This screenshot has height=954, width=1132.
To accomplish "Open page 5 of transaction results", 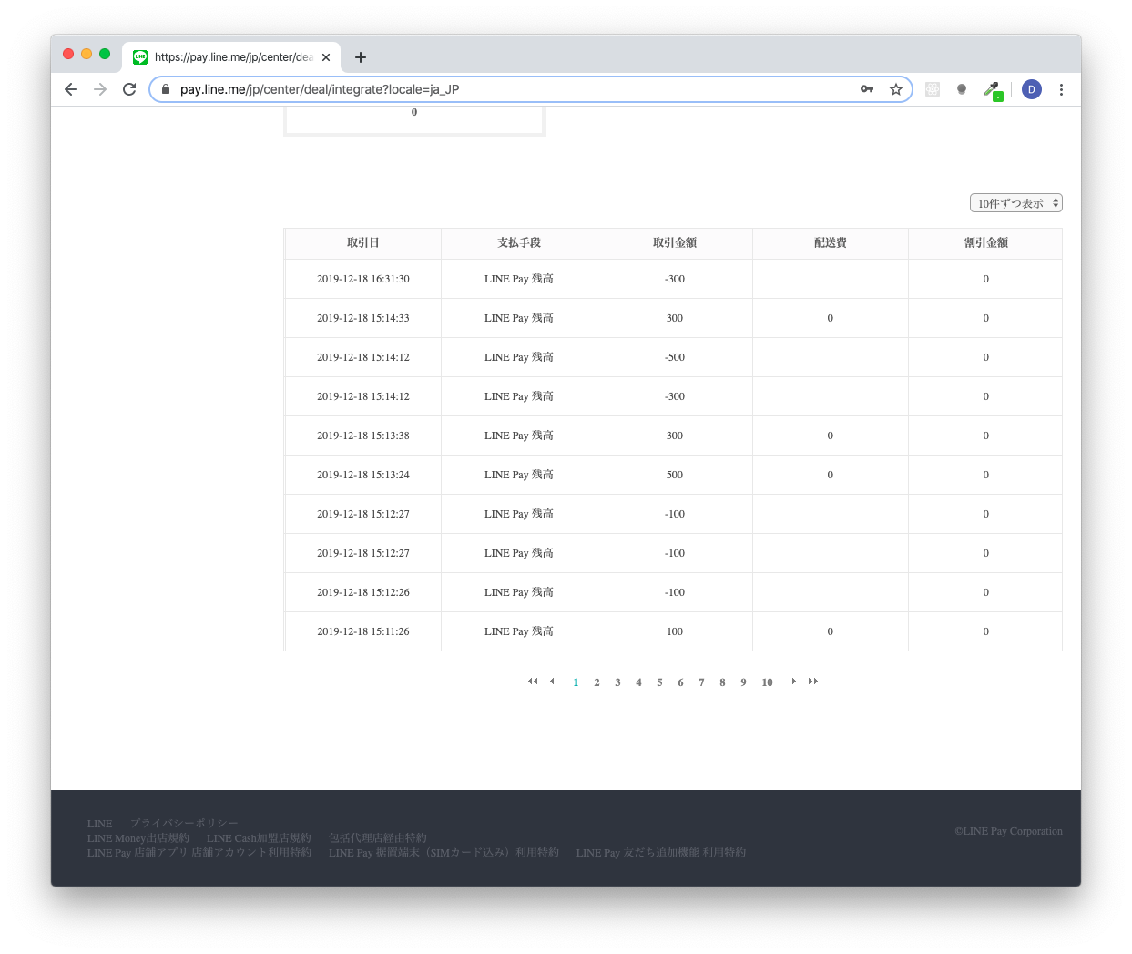I will pyautogui.click(x=659, y=682).
